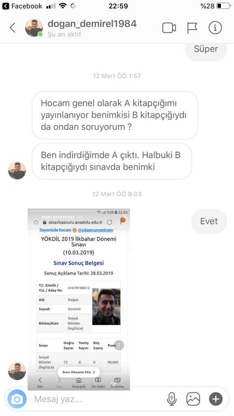The image size is (234, 416).
Task: Record a voice message with the microphone
Action: (x=172, y=399)
